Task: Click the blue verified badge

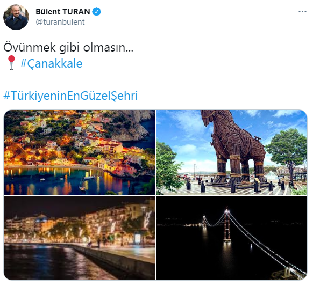Action: (97, 12)
